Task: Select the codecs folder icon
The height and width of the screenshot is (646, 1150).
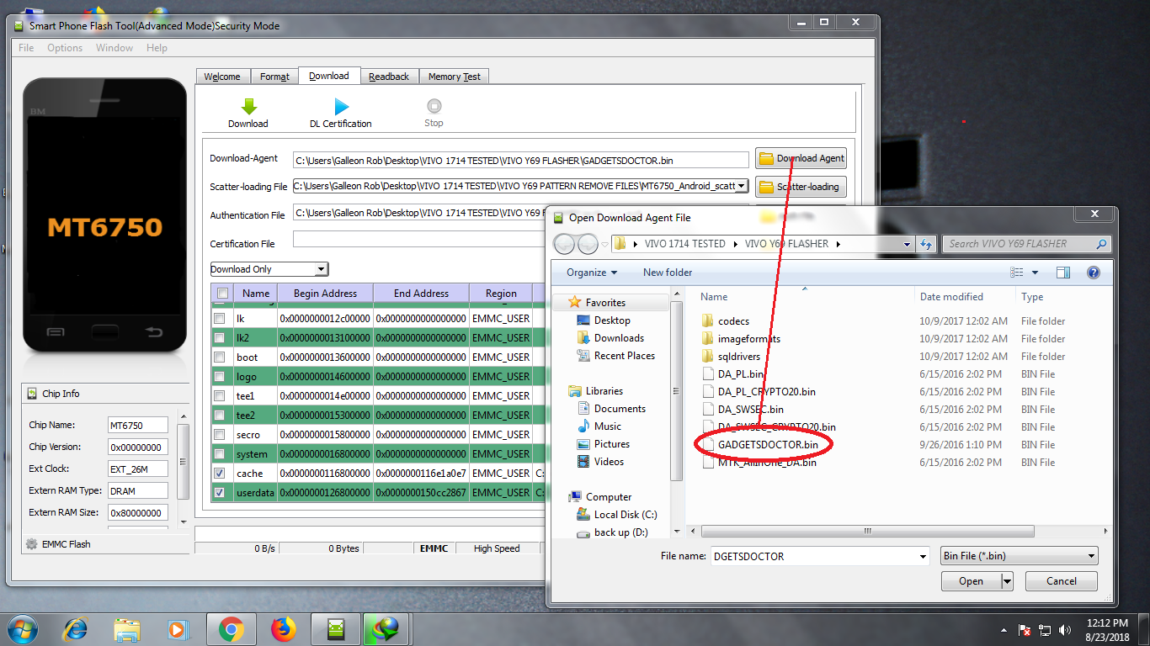Action: pyautogui.click(x=707, y=321)
